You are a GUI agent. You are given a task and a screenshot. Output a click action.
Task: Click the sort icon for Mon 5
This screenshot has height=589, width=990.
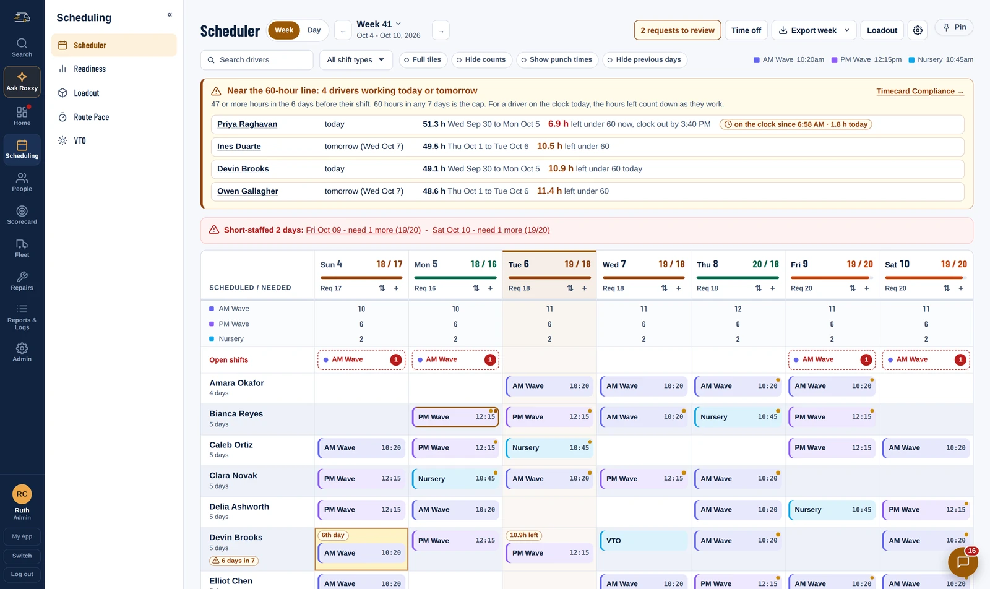[x=476, y=288]
